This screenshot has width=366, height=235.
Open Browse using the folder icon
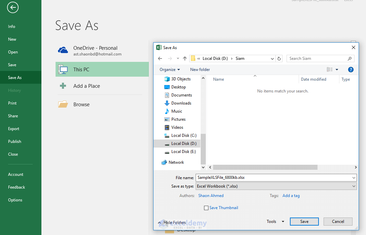tap(63, 104)
